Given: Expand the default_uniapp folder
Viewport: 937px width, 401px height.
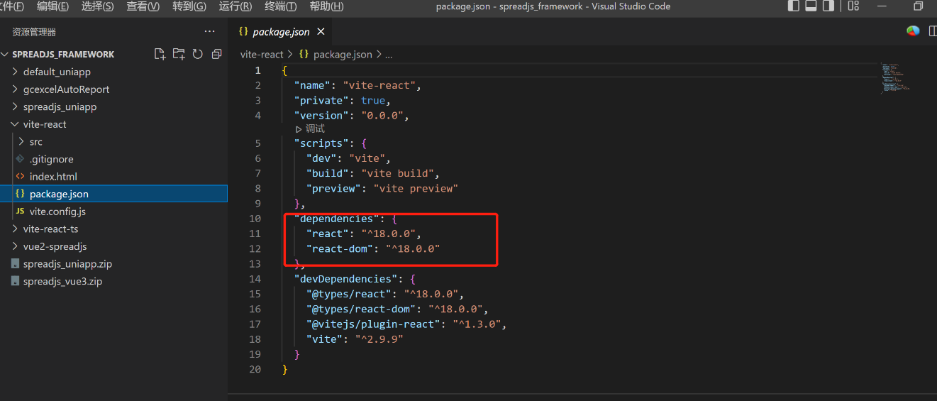Looking at the screenshot, I should point(16,72).
